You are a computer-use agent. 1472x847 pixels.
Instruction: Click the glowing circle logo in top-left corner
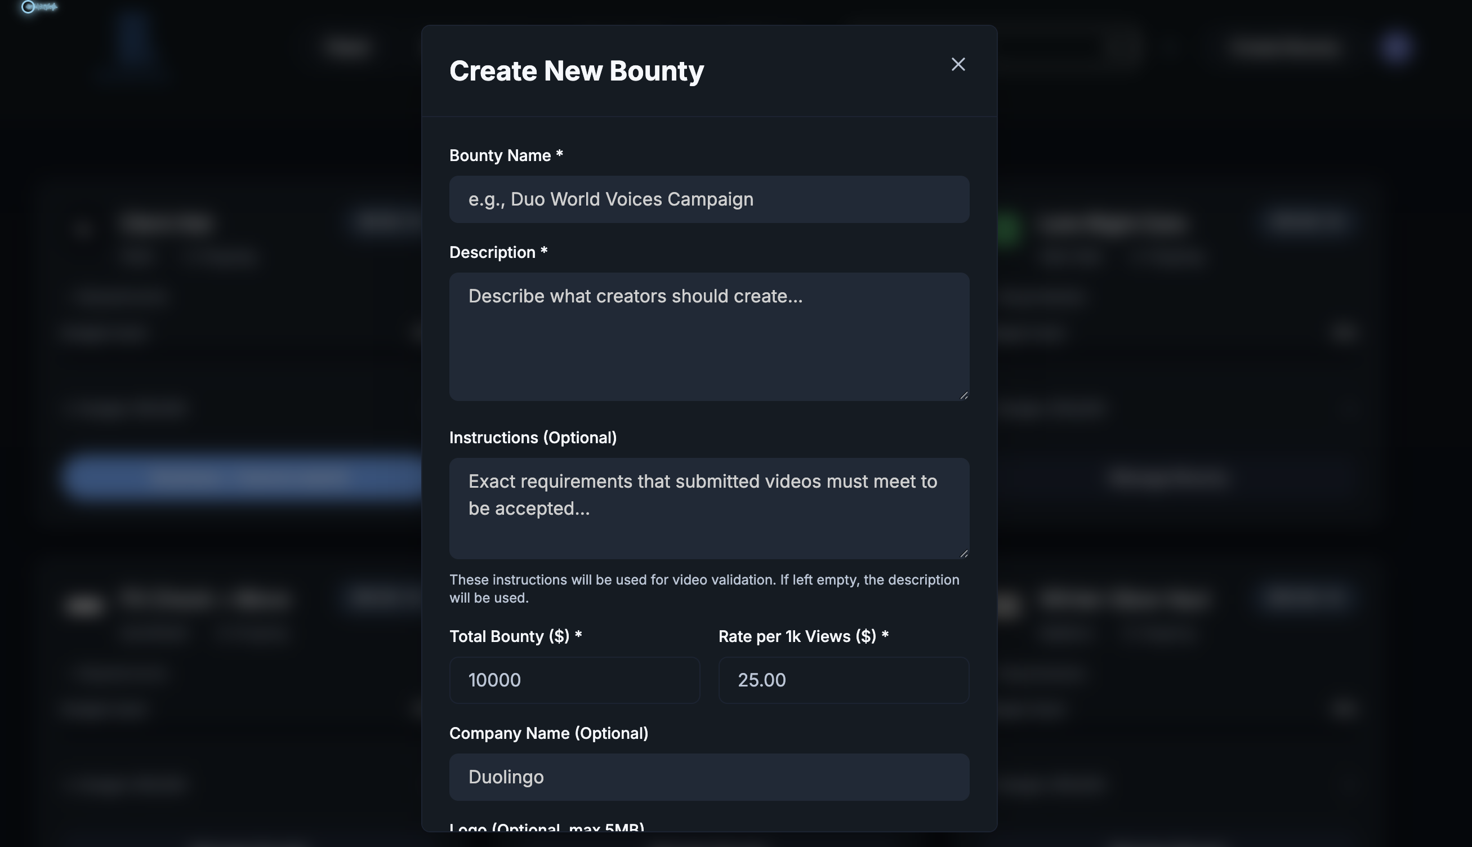click(x=28, y=7)
